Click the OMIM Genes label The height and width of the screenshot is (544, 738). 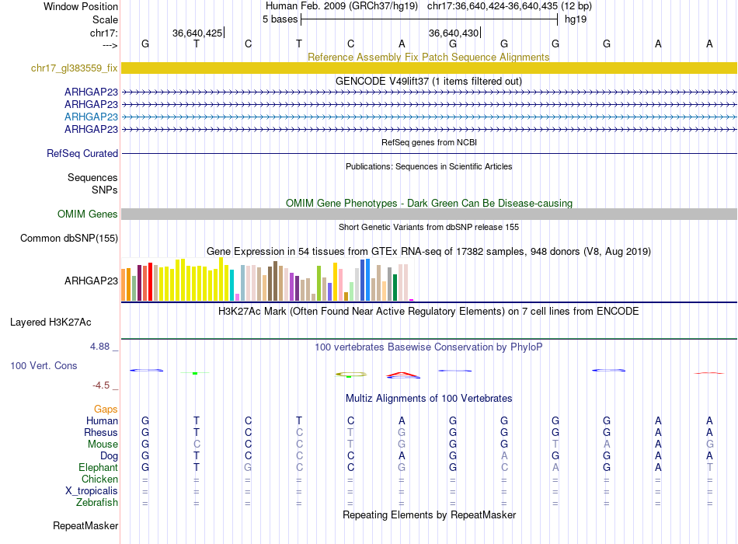(x=87, y=214)
